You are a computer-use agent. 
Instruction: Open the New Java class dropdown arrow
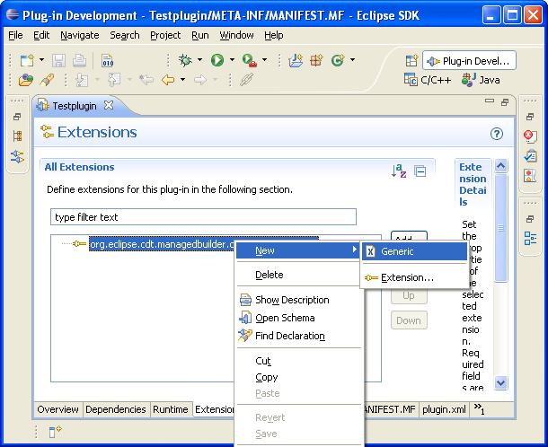pos(353,60)
